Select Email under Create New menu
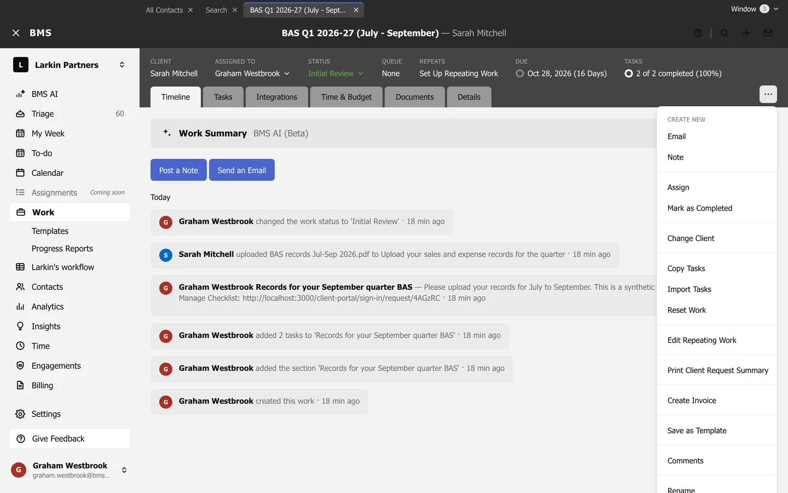 pos(717,136)
